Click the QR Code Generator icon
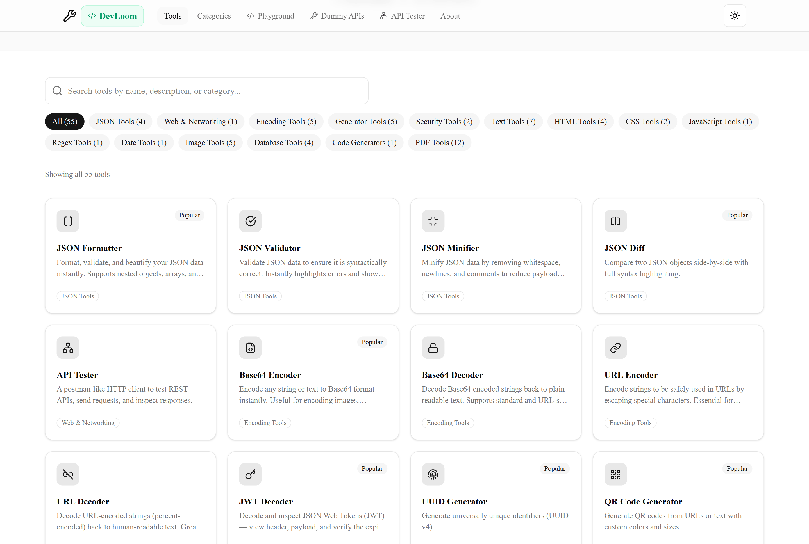 click(x=616, y=474)
